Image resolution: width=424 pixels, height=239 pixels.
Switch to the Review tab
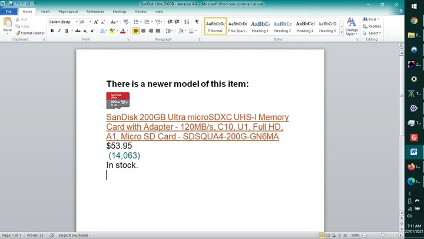pyautogui.click(x=141, y=12)
